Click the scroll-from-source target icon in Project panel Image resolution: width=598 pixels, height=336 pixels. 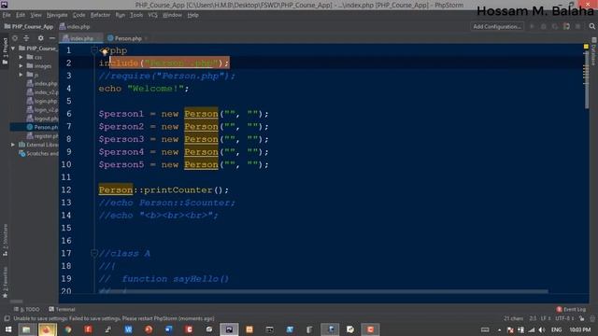point(15,38)
